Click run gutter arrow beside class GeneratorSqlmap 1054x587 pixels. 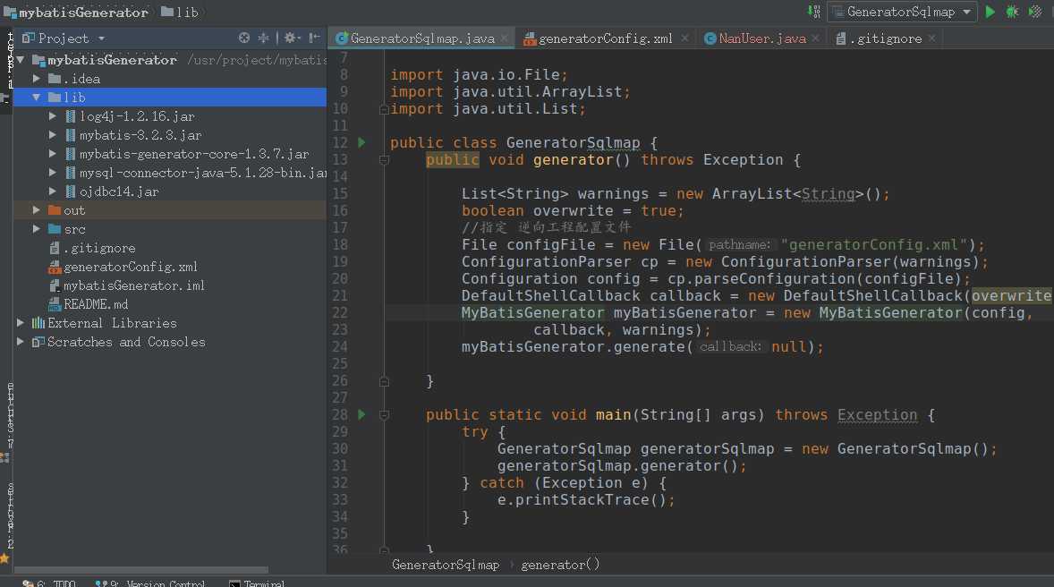pyautogui.click(x=361, y=142)
